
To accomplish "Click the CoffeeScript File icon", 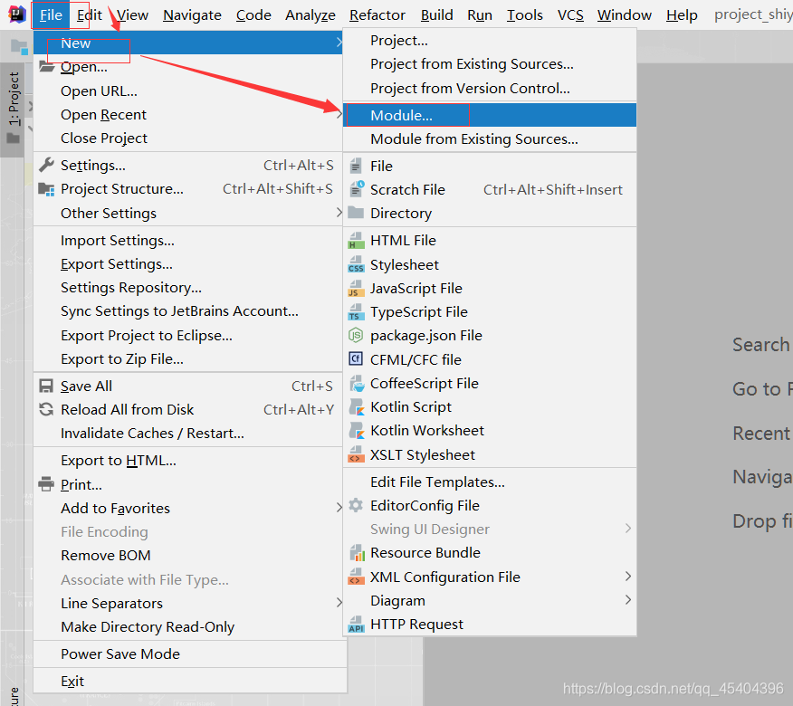I will pyautogui.click(x=357, y=384).
